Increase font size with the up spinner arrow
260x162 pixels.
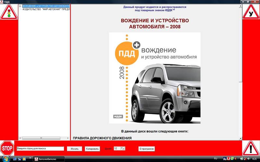pyautogui.click(x=122, y=148)
